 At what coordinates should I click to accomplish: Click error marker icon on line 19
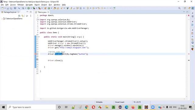coord(35,54)
